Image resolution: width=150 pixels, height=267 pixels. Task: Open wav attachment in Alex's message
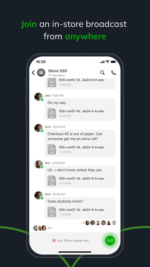pyautogui.click(x=76, y=180)
